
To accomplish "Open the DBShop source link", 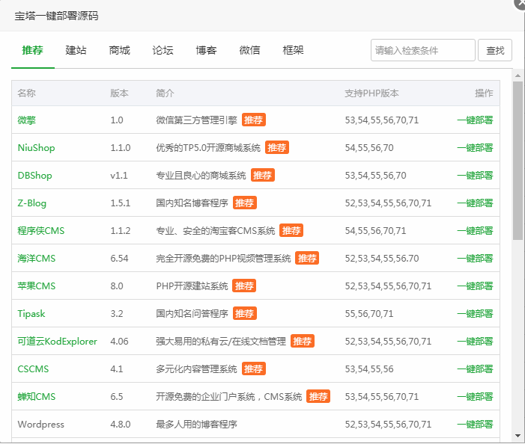I will pos(34,176).
